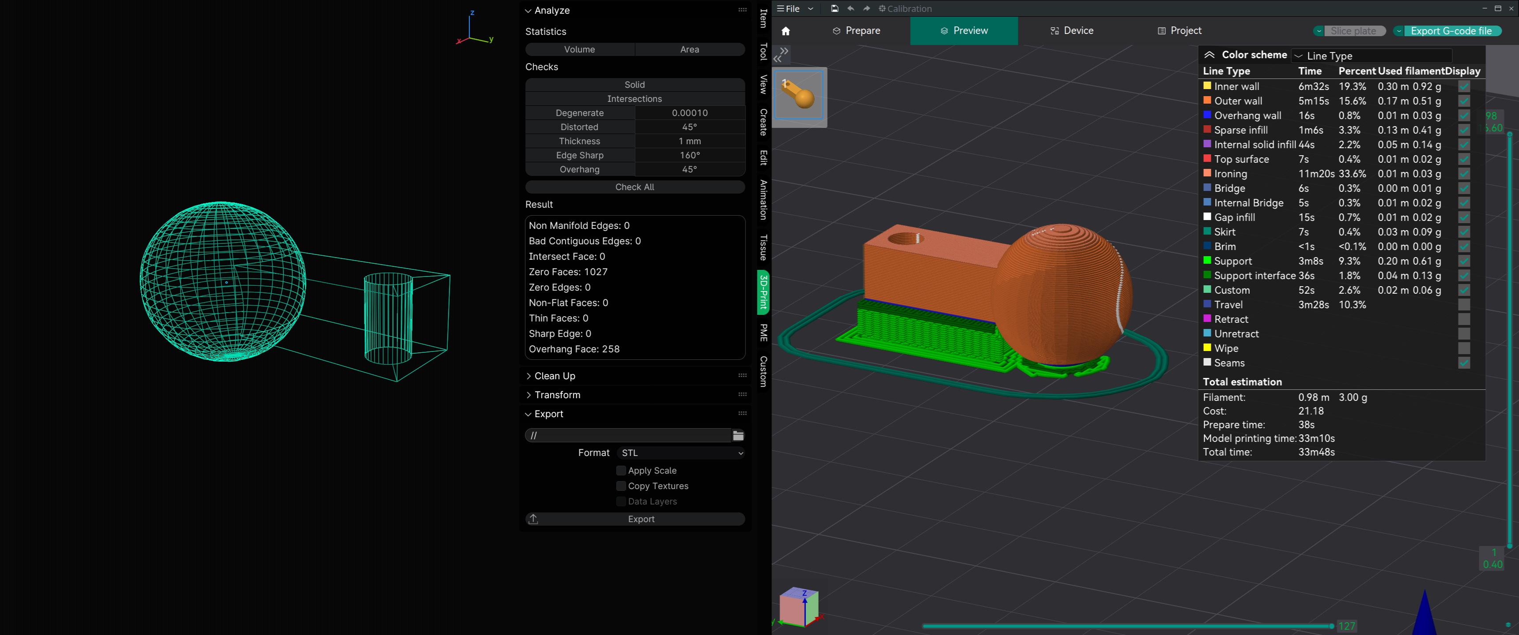1519x635 pixels.
Task: Toggle display of Support line type
Action: pos(1463,261)
